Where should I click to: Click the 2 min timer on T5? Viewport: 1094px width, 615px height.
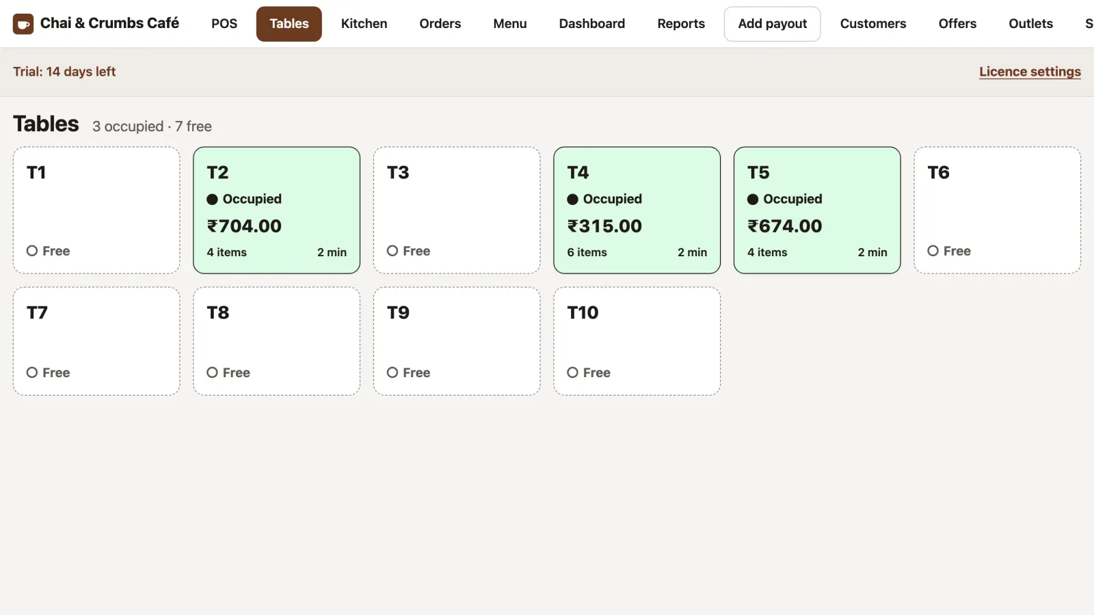tap(872, 252)
